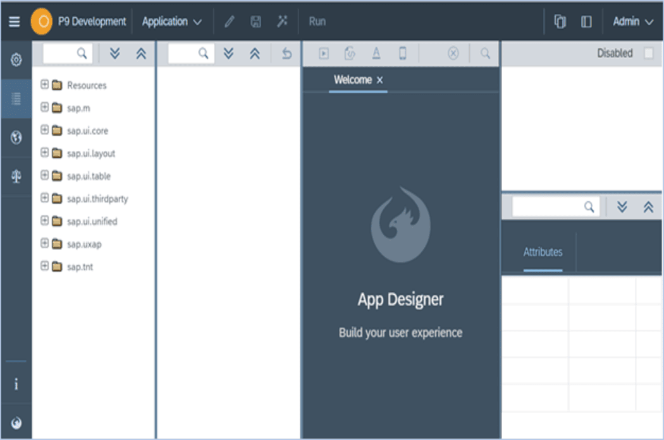Expand the sap.tnt folder node
This screenshot has width=664, height=440.
click(x=44, y=266)
